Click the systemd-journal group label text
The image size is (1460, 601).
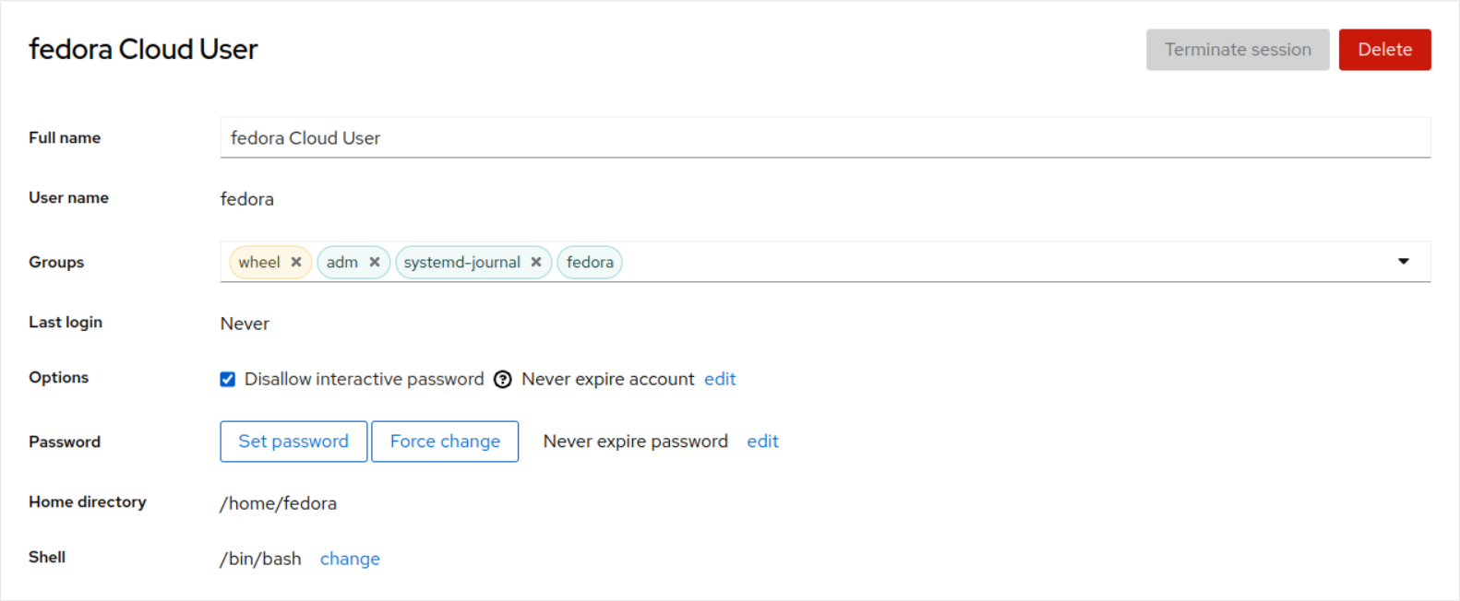click(x=461, y=263)
